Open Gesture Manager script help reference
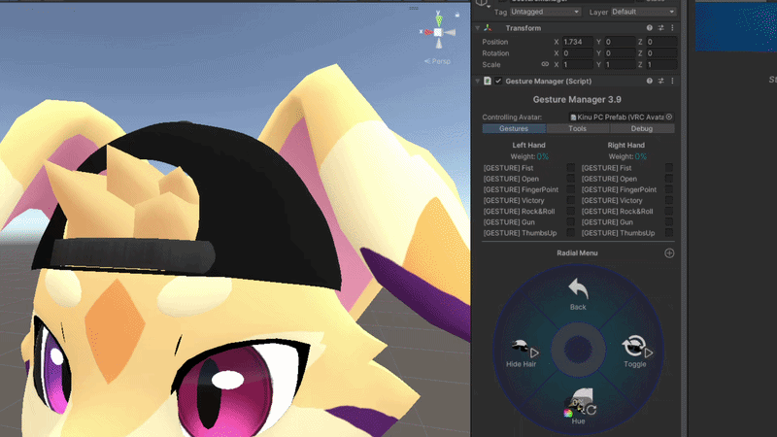 click(x=649, y=81)
